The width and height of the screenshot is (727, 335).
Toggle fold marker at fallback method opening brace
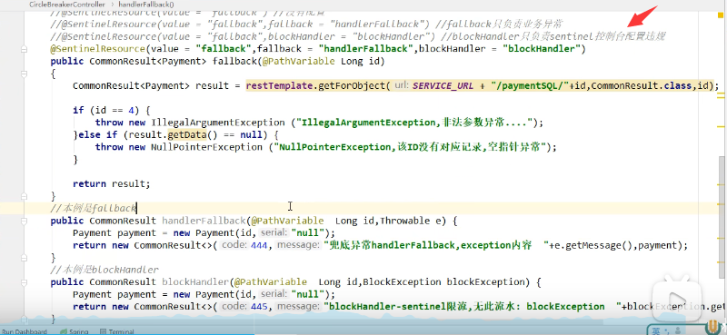(x=24, y=74)
